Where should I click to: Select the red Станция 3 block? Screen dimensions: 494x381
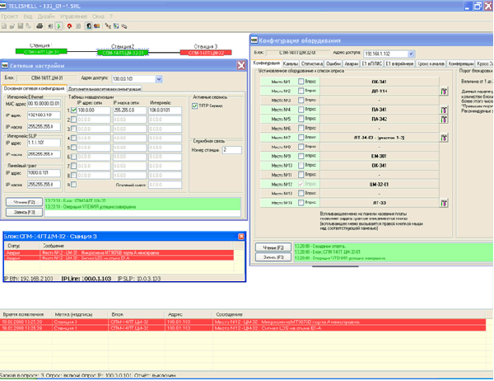tap(206, 53)
